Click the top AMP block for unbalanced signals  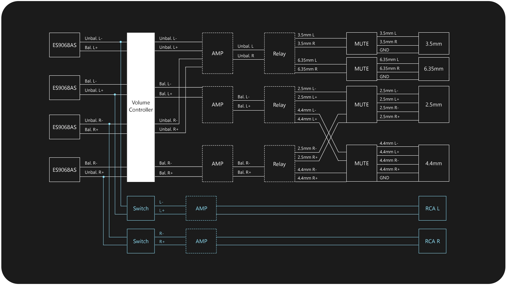coord(217,53)
